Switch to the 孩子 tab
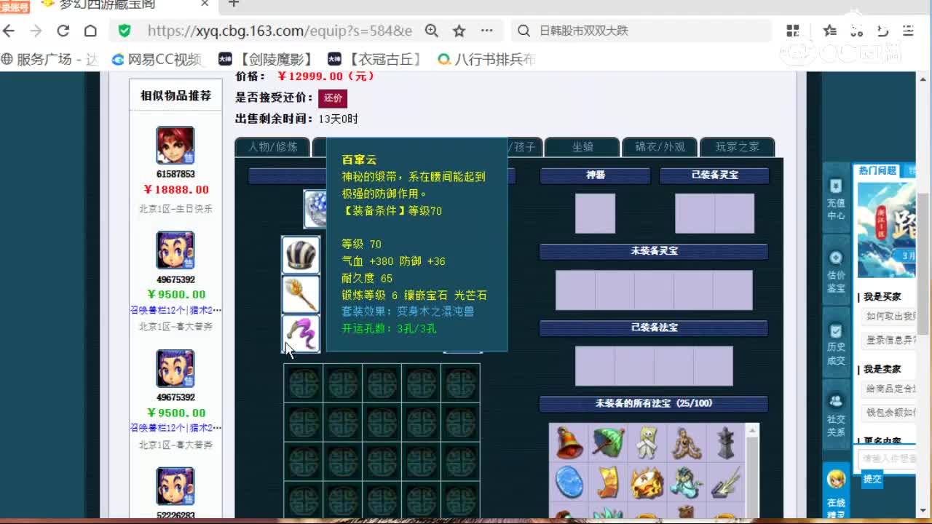The image size is (932, 524). click(524, 147)
